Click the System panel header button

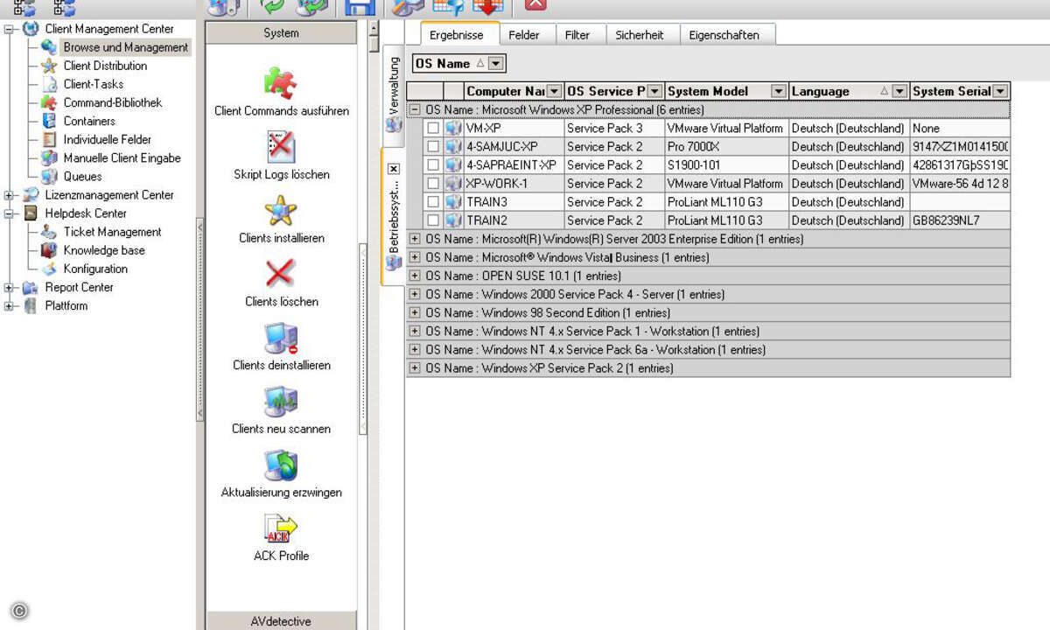tap(281, 33)
